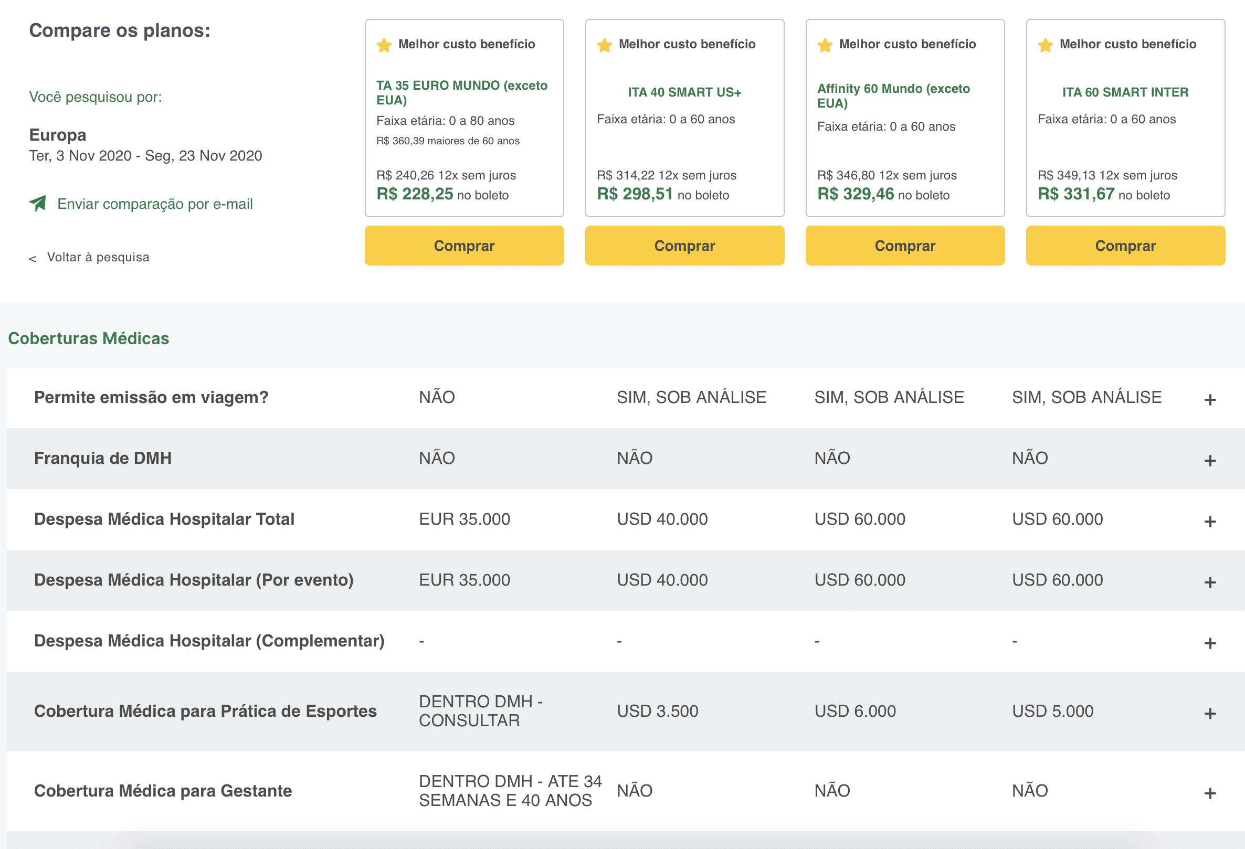Screen dimensions: 1245x849
Task: Click the R$ 349,13 12x sem juros text
Action: [x=1107, y=175]
